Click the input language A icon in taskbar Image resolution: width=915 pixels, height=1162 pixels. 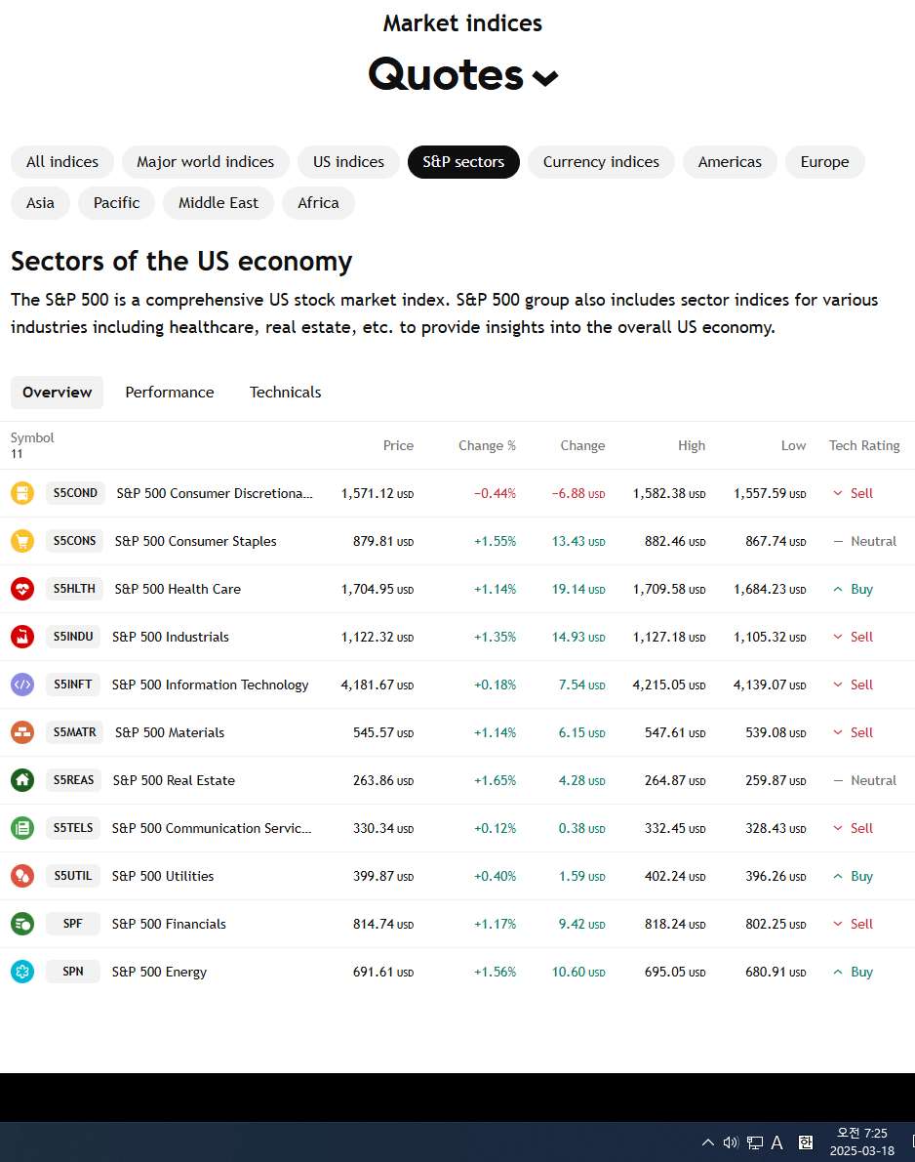776,1142
